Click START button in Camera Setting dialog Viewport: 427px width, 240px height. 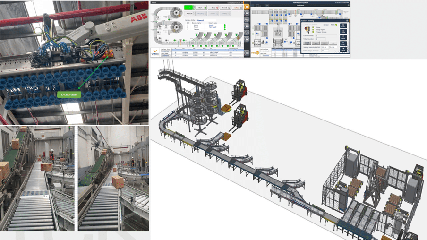pos(343,26)
